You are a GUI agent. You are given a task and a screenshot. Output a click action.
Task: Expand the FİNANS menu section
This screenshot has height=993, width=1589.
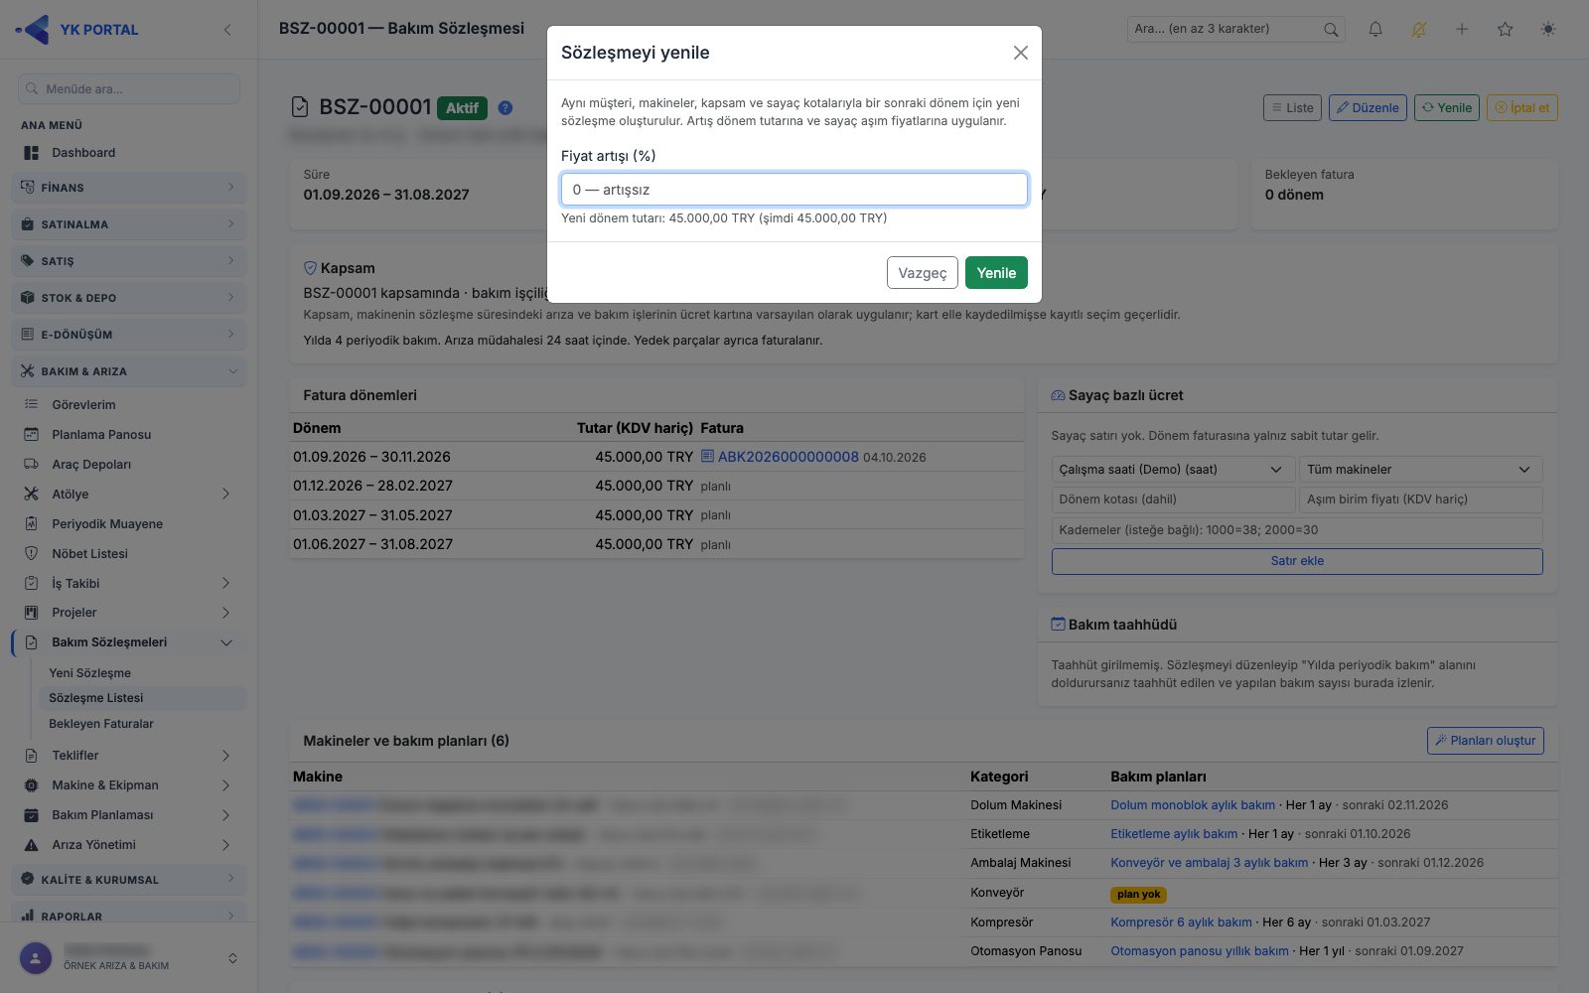point(129,188)
